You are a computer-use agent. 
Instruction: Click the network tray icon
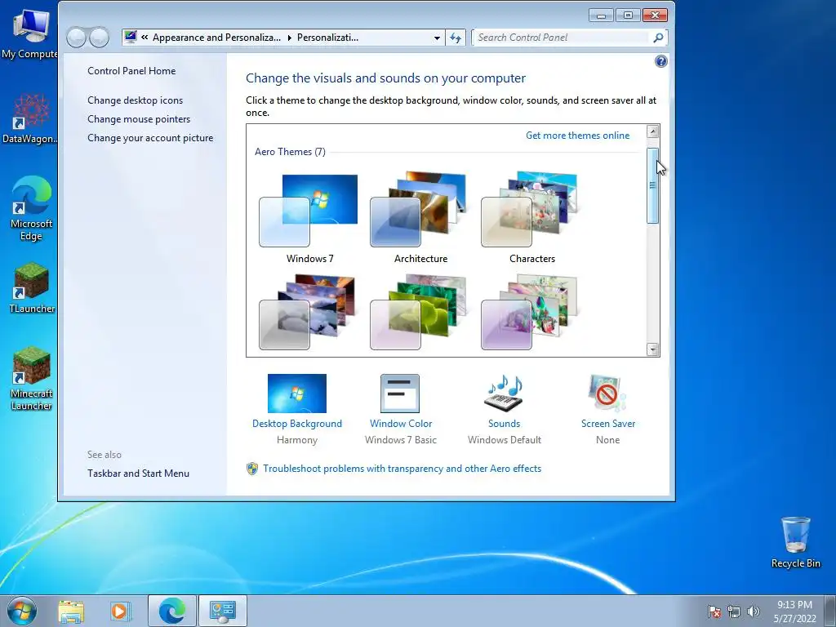click(x=734, y=612)
